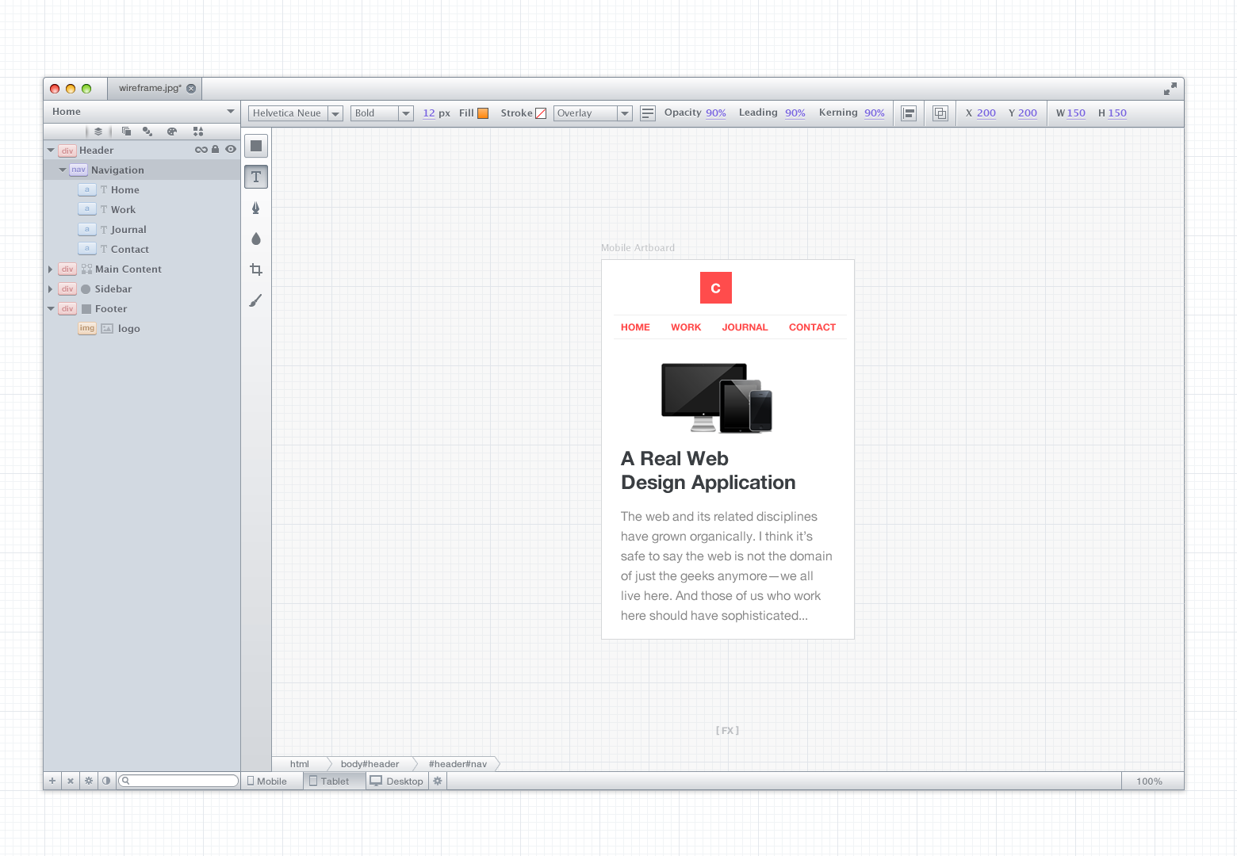
Task: Click the body#header breadcrumb
Action: [x=370, y=764]
